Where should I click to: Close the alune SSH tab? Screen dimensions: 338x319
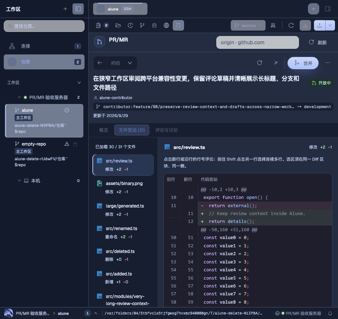[x=141, y=9]
